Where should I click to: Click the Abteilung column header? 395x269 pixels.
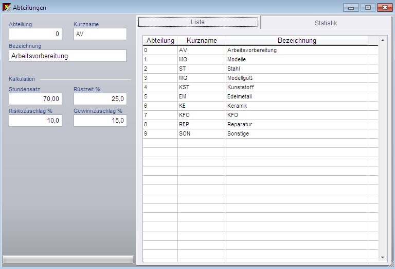tap(160, 41)
